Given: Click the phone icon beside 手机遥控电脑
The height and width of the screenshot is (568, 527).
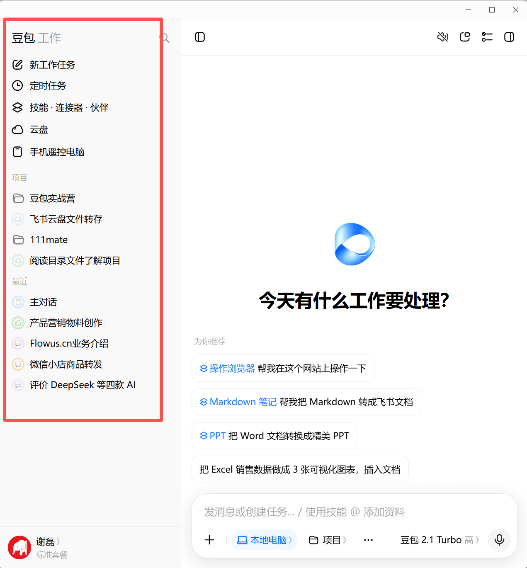Looking at the screenshot, I should click(17, 152).
